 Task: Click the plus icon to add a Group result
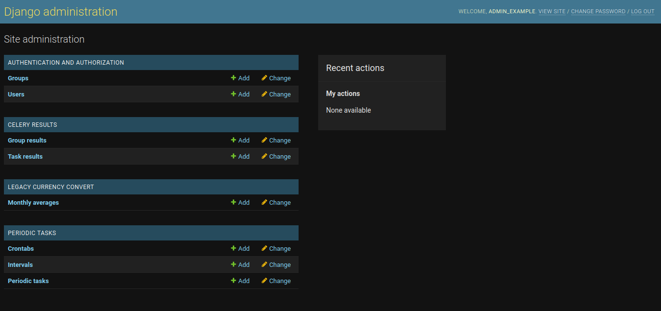[233, 140]
